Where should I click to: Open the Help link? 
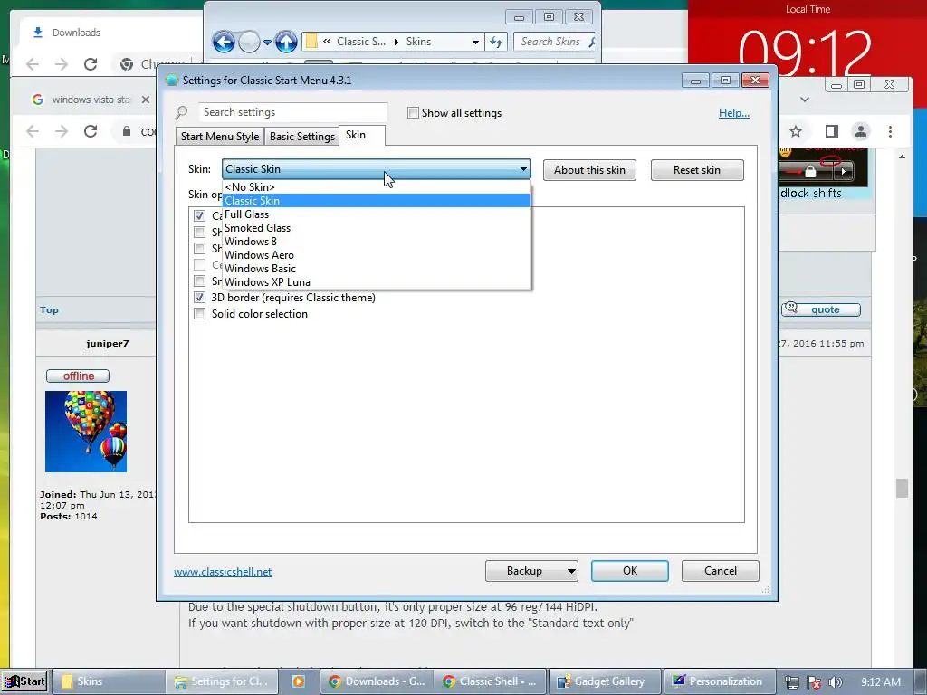point(733,113)
